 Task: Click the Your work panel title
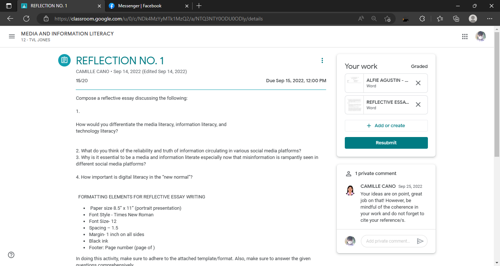click(361, 66)
